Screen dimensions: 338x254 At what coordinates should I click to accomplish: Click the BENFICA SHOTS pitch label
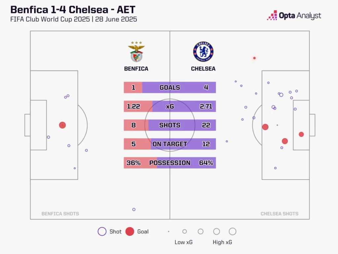60,214
